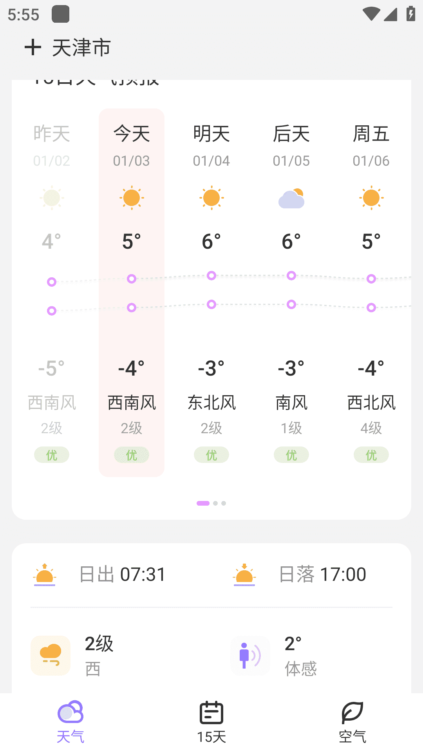
Task: Tap today's 优 air quality badge
Action: (132, 455)
